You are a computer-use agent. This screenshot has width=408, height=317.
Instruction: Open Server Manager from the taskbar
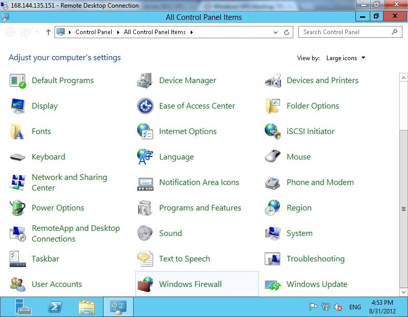23,307
